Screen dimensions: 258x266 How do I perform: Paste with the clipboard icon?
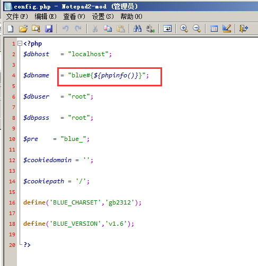121,29
